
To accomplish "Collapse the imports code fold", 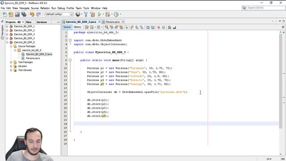I will click(x=70, y=40).
